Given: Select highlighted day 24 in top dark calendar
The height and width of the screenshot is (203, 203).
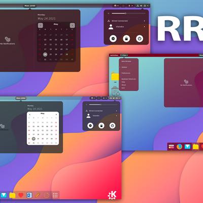Looking at the screenshot, I should coord(45,54).
